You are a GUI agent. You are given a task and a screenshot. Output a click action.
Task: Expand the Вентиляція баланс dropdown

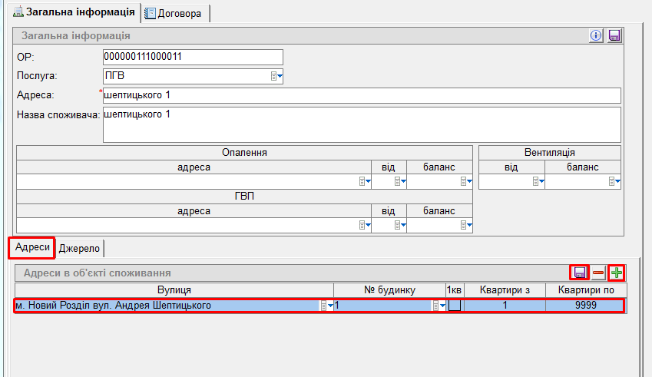614,182
